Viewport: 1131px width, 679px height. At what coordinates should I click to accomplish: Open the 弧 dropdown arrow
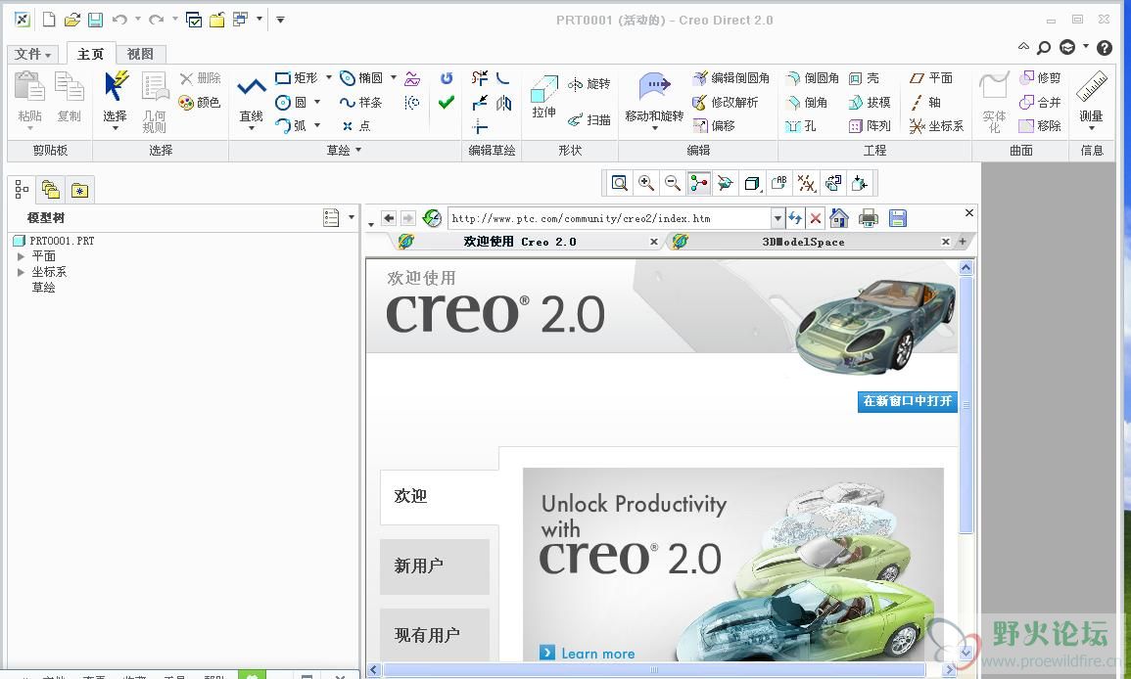316,125
